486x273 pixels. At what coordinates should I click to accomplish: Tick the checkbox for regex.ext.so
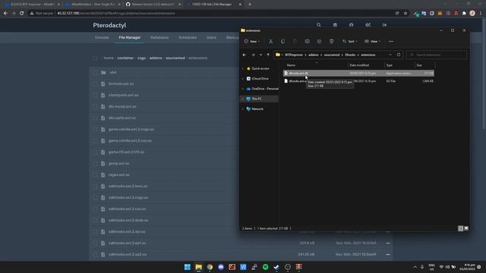(x=95, y=175)
